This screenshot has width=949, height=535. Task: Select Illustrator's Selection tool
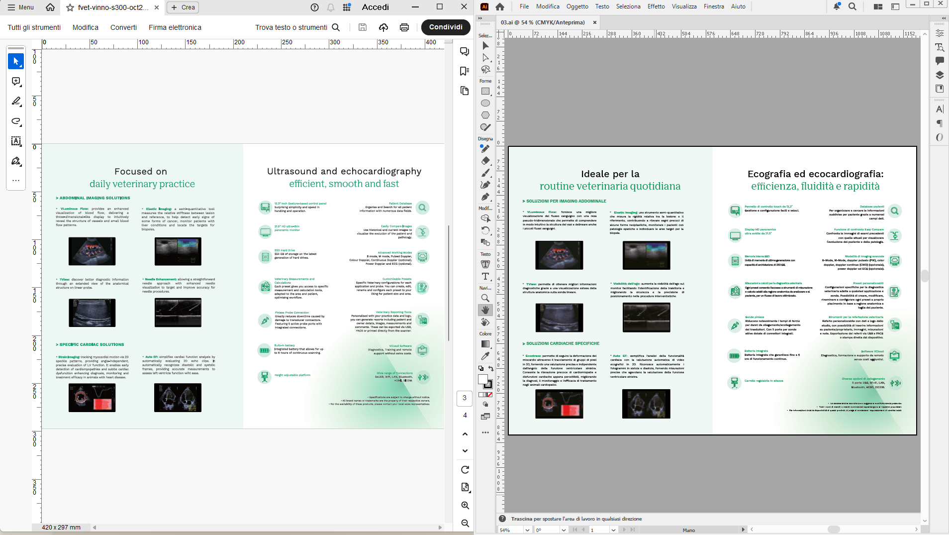(485, 46)
